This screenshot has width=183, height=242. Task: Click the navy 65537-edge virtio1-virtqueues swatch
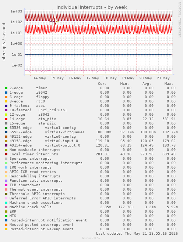point(6,132)
